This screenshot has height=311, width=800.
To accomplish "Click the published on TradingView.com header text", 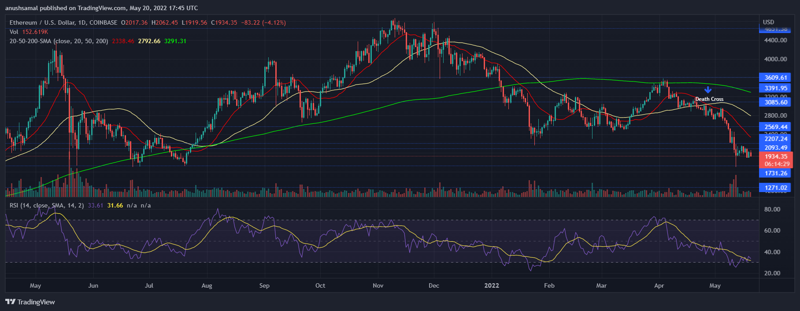I will tap(101, 8).
